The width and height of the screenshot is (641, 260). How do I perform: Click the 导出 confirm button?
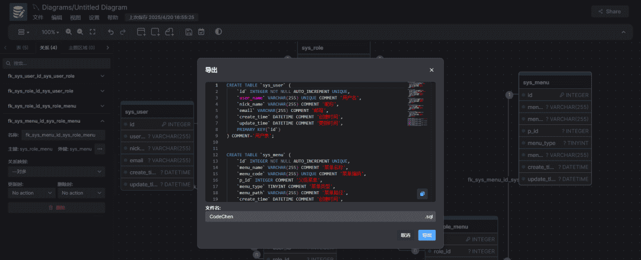[x=426, y=235]
